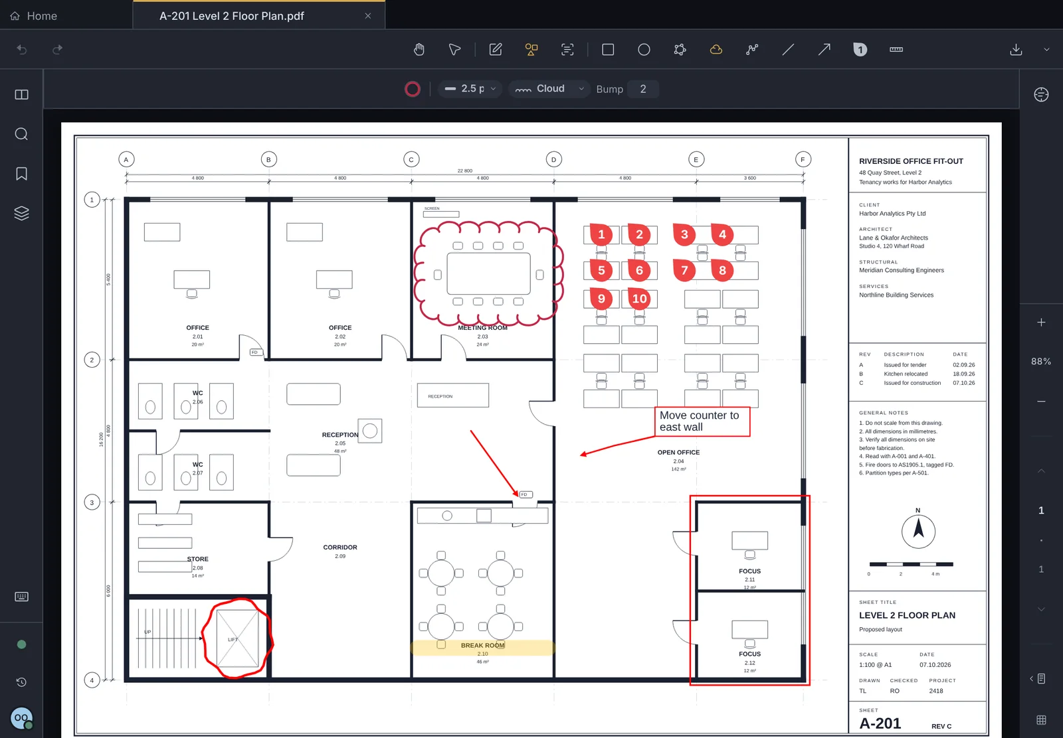Switch to the Home tab
This screenshot has height=738, width=1063.
33,16
